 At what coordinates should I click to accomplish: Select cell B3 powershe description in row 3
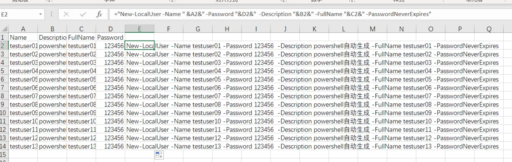point(52,54)
